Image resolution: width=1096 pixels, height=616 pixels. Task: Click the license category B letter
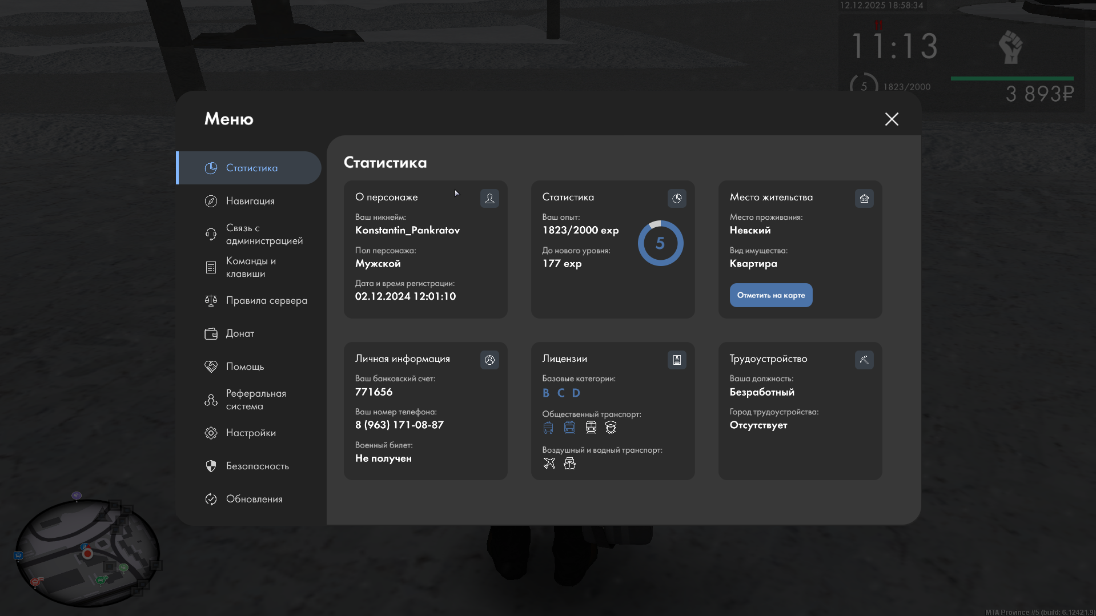(x=546, y=393)
